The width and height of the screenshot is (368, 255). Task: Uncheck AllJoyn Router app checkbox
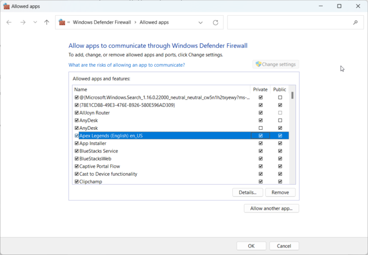pyautogui.click(x=77, y=113)
